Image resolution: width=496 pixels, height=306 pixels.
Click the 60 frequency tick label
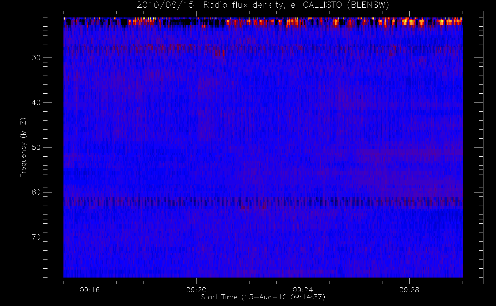[36, 192]
